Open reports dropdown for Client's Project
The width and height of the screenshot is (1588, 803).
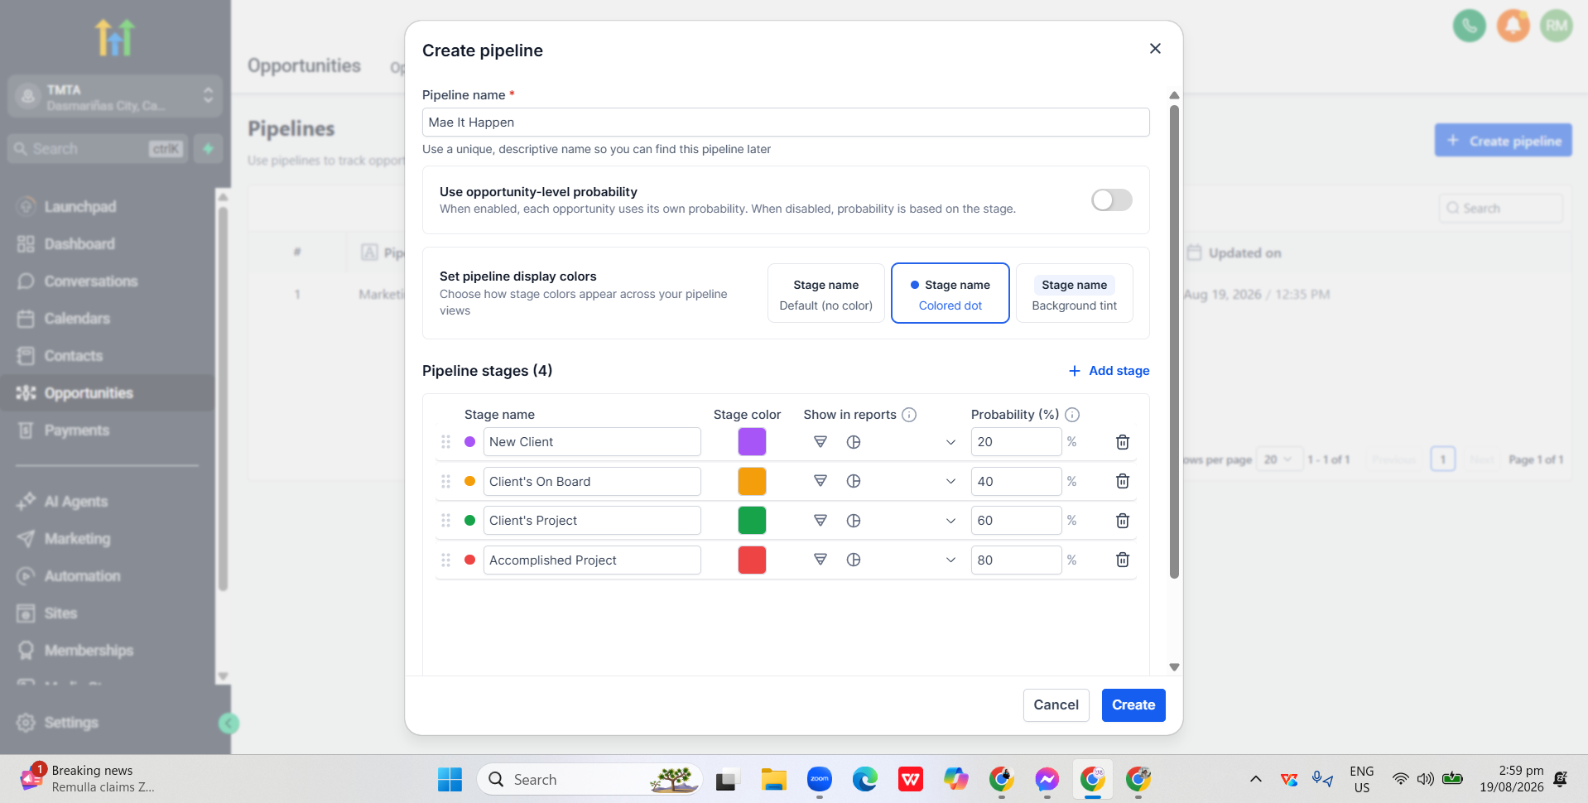[950, 521]
